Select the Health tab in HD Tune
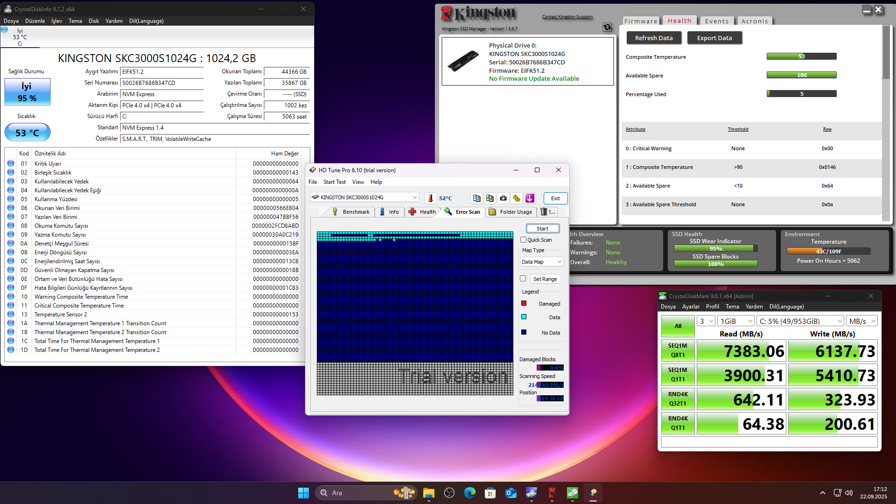The height and width of the screenshot is (504, 896). click(x=422, y=212)
